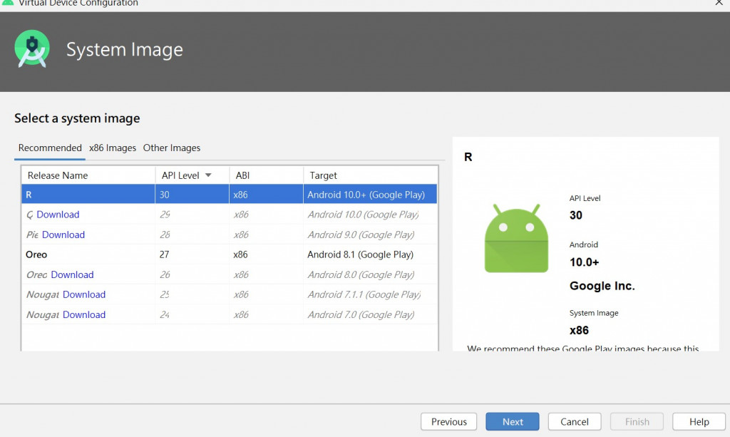Click the Previous button

pos(449,421)
